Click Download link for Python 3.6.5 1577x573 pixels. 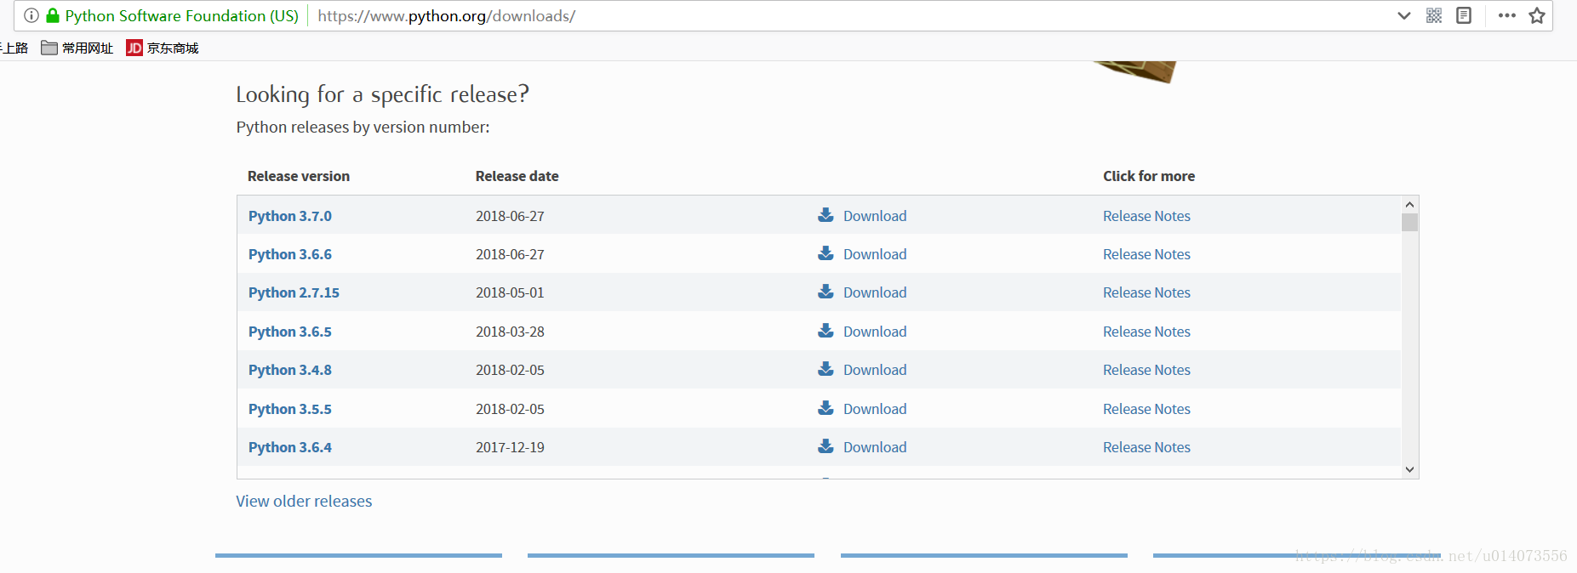875,332
